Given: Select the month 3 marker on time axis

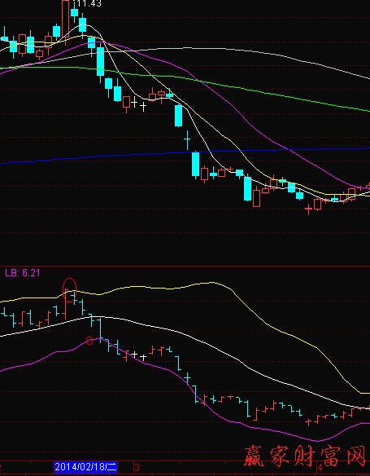Looking at the screenshot, I should [x=137, y=467].
